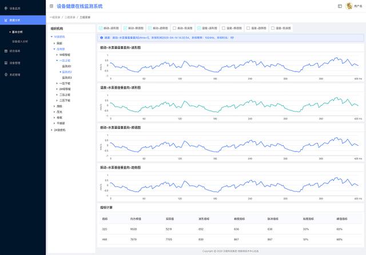Click the table cell with value 7705

(169, 240)
